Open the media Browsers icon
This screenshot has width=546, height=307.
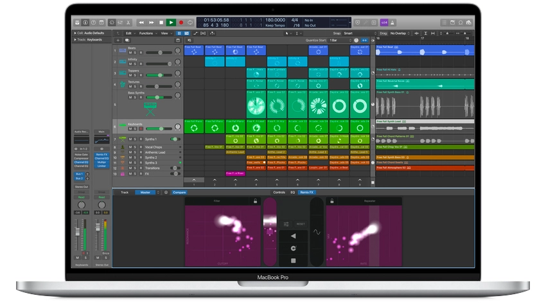tap(469, 22)
